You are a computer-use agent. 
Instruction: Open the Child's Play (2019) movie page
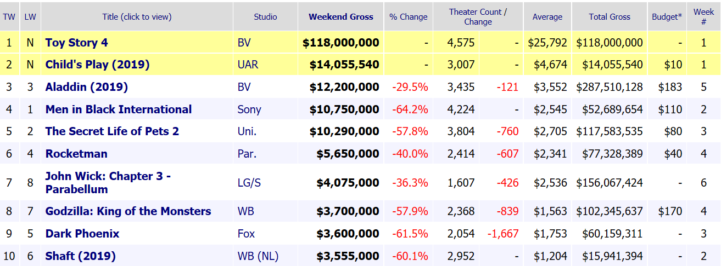coord(97,65)
